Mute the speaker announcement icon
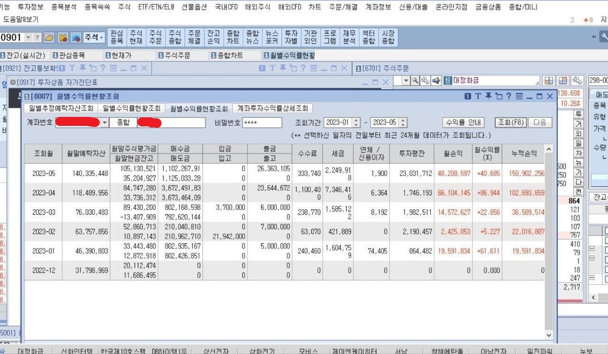Screen dimensions: 608x354 (436, 79)
